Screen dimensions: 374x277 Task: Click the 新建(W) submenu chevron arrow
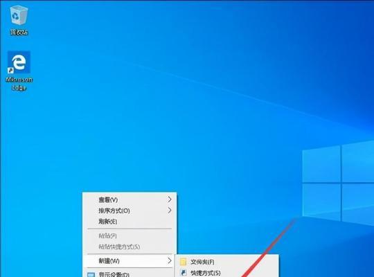pyautogui.click(x=170, y=260)
